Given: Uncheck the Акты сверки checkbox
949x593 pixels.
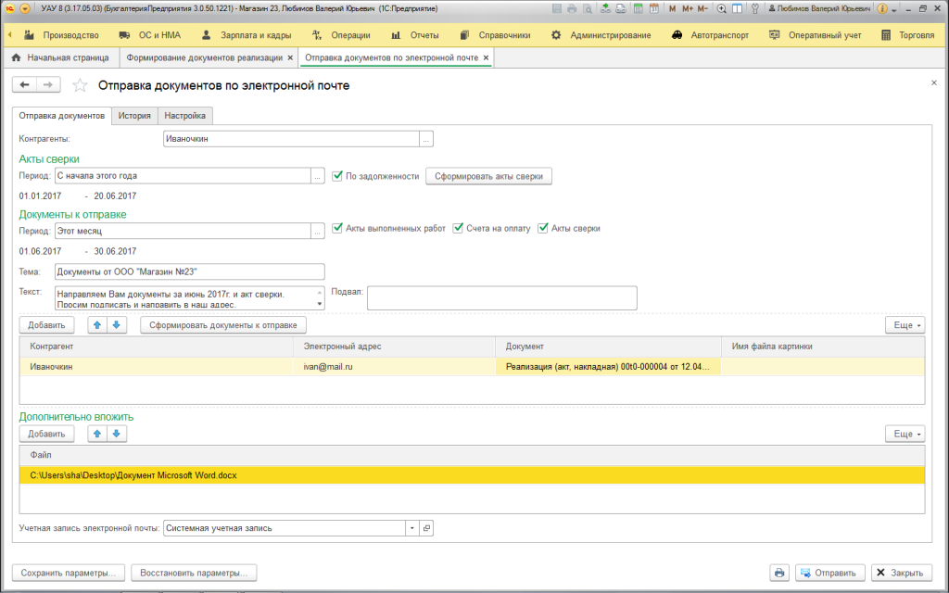Looking at the screenshot, I should [x=543, y=228].
